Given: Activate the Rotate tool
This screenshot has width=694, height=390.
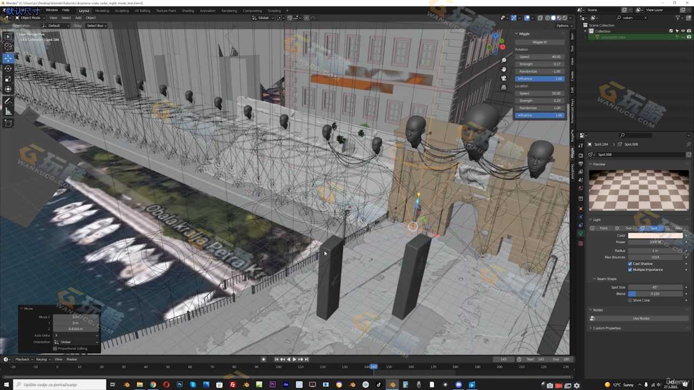Looking at the screenshot, I should [x=8, y=68].
